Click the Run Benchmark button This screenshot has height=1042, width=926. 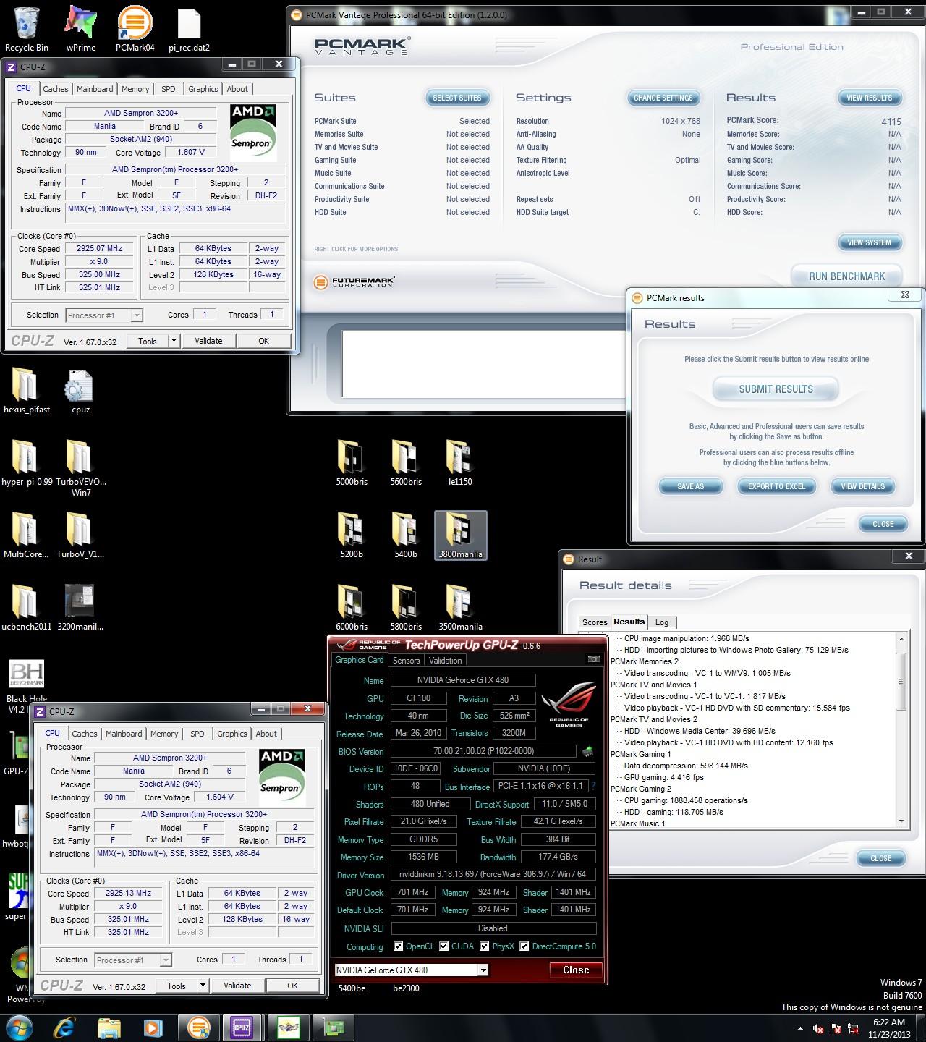tap(847, 276)
